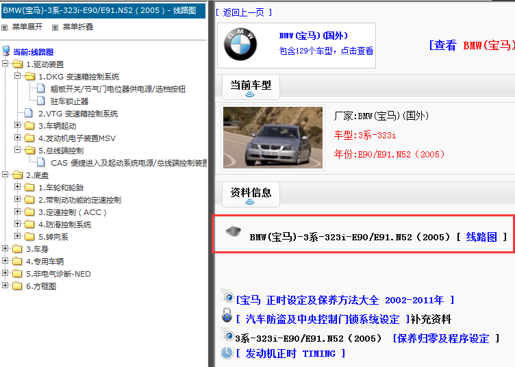This screenshot has height=367, width=515.
Task: Select tree item 4.防滑控制系统
Action: 64,225
